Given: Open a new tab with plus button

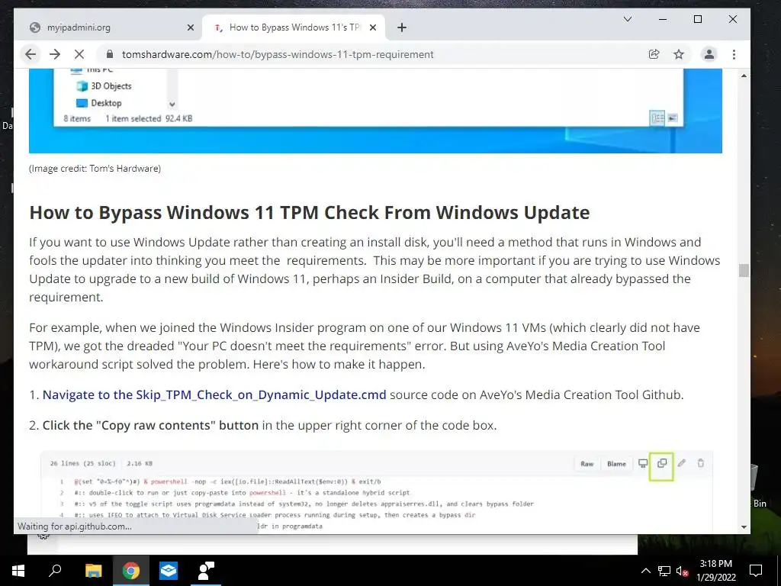Looking at the screenshot, I should 402,27.
